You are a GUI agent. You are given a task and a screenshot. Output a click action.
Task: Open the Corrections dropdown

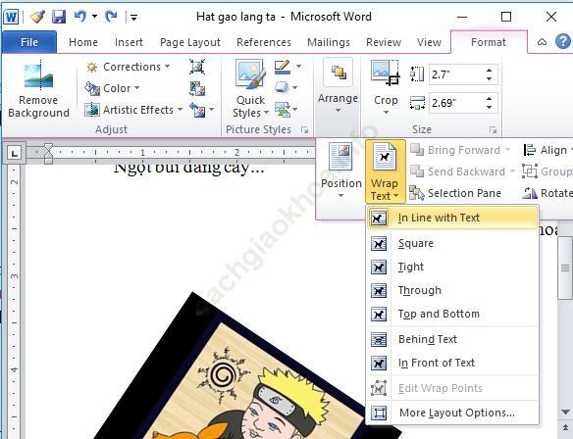[128, 67]
